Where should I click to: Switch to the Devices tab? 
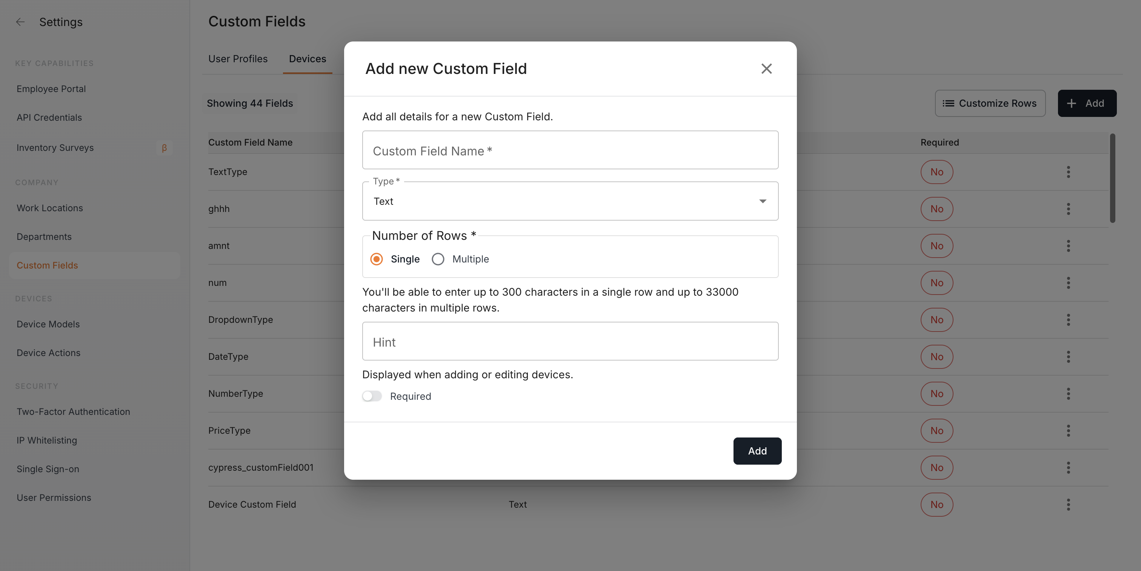pos(308,59)
